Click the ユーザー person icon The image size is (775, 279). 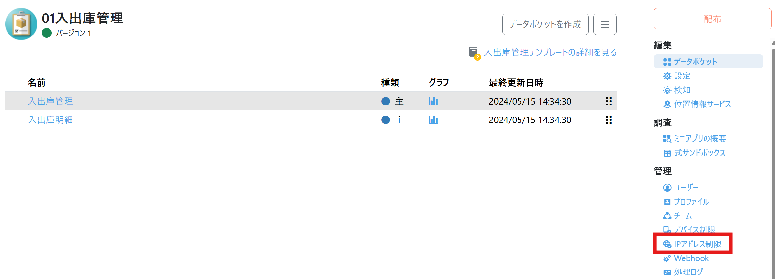coord(667,188)
